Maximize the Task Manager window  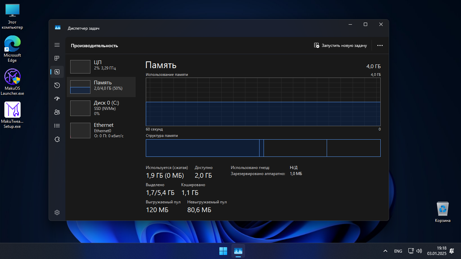pos(365,24)
